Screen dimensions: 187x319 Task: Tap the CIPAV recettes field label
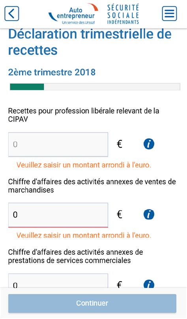[84, 115]
